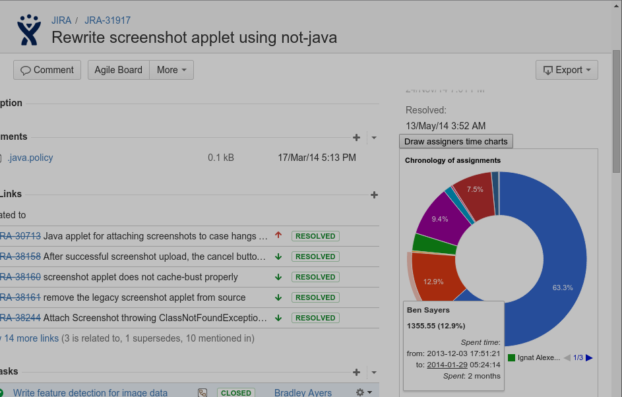Expand the More dropdown menu
The height and width of the screenshot is (397, 622).
click(x=171, y=70)
